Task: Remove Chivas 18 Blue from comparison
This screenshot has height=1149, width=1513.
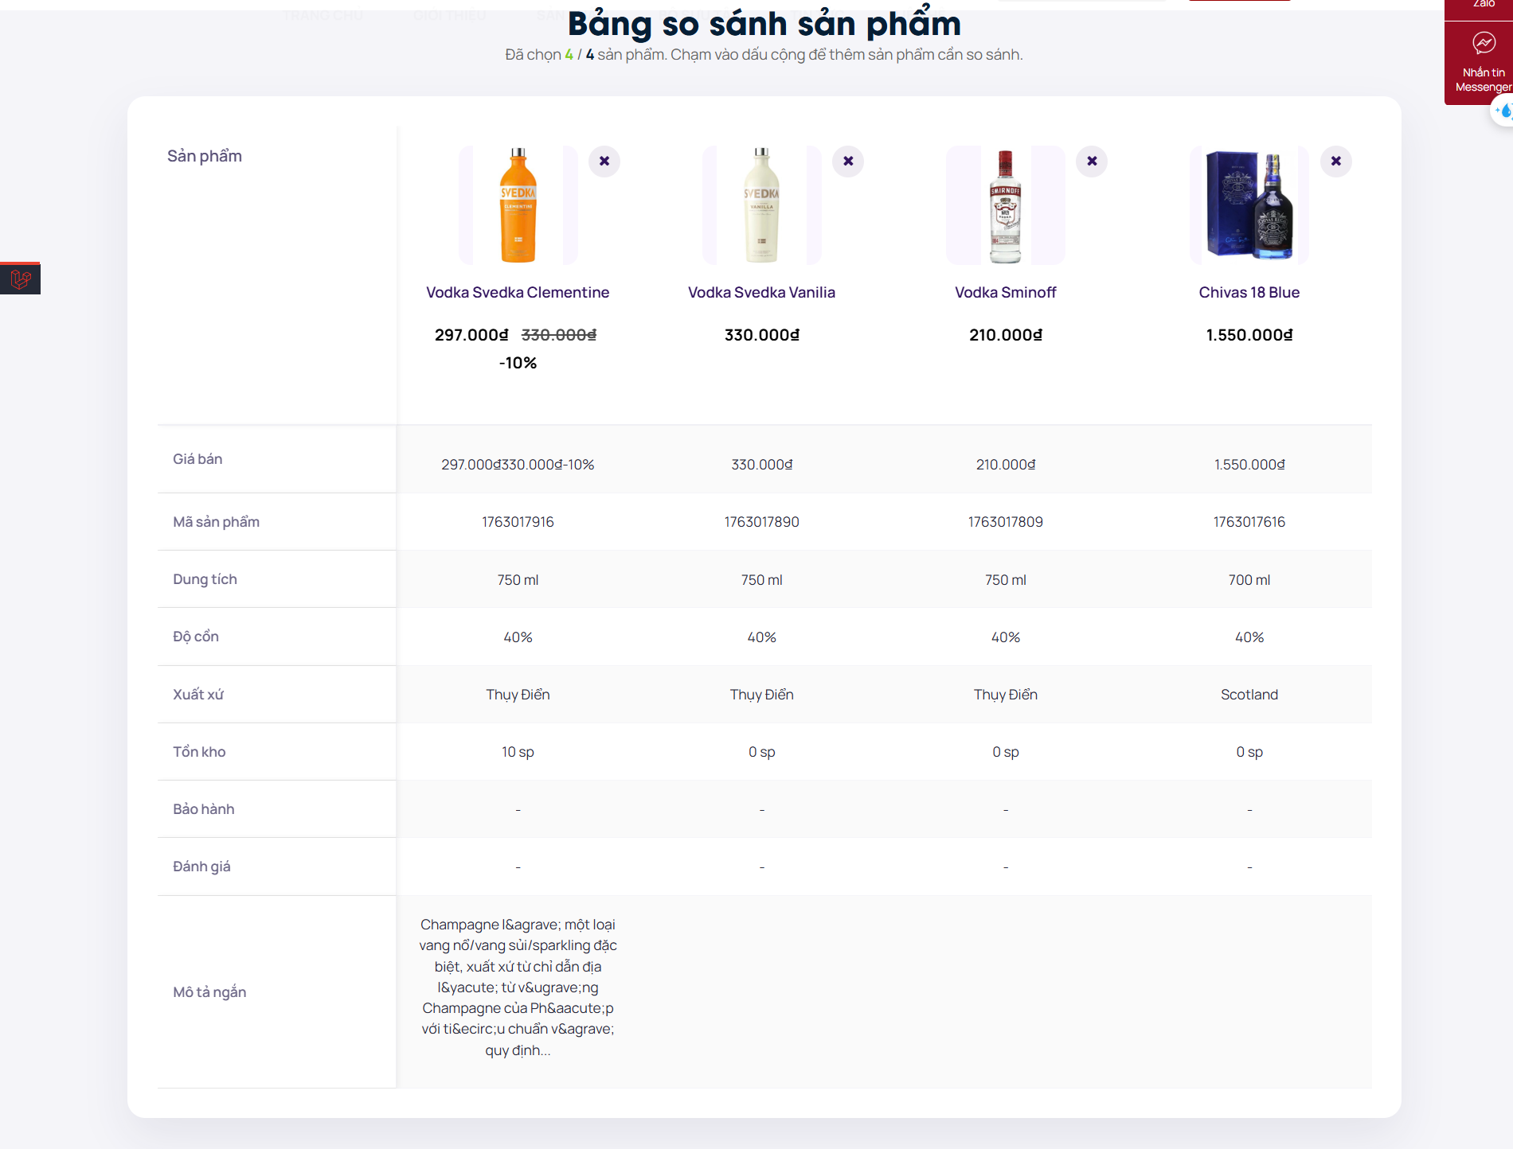Action: [1335, 162]
